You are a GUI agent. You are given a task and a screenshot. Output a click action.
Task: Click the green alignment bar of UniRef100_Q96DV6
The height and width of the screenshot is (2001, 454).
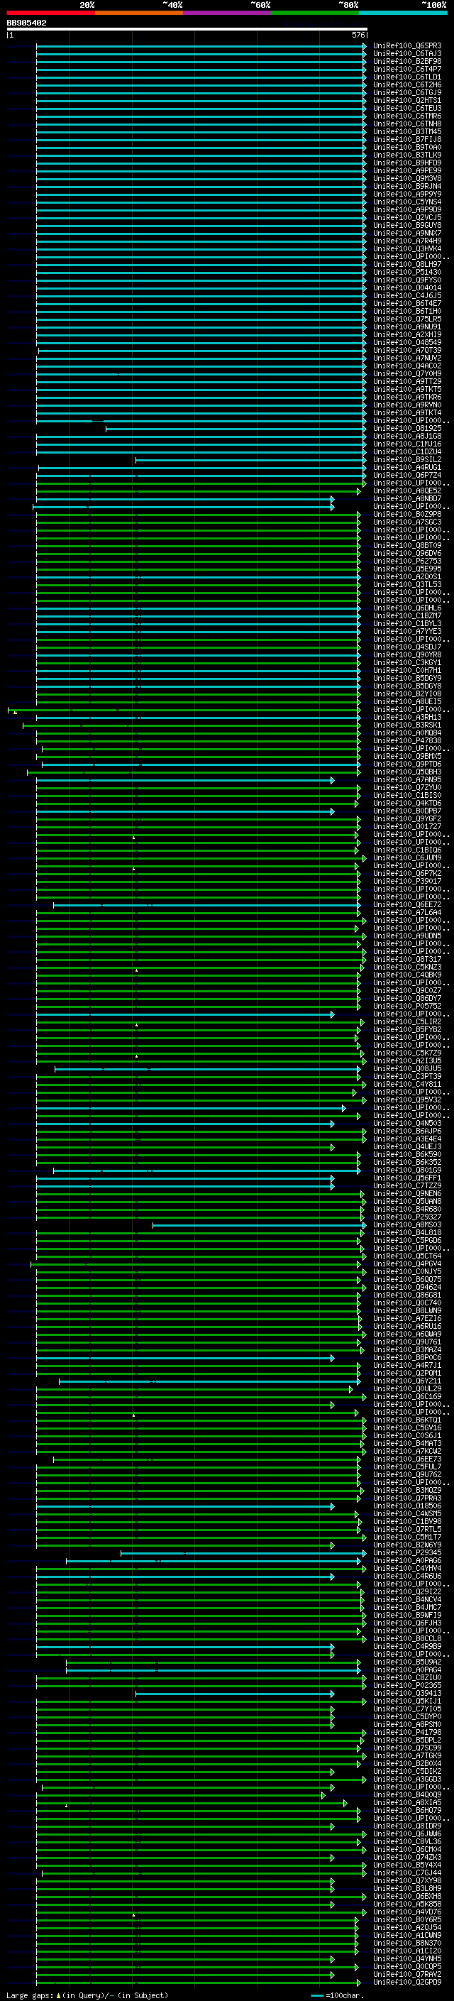[198, 554]
